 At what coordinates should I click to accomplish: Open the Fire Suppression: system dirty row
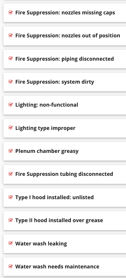[65, 82]
